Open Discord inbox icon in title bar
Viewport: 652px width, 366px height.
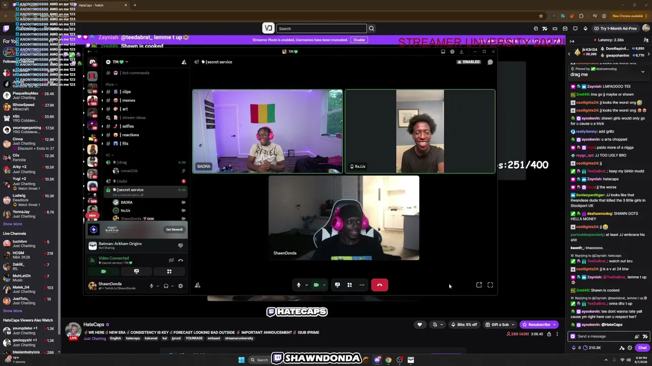click(443, 51)
